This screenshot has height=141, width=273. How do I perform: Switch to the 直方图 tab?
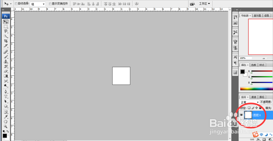[257, 16]
